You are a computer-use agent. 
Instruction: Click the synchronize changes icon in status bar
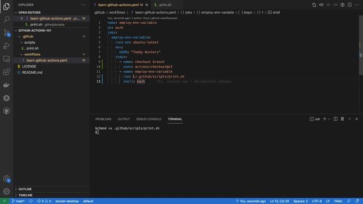[x=31, y=201]
